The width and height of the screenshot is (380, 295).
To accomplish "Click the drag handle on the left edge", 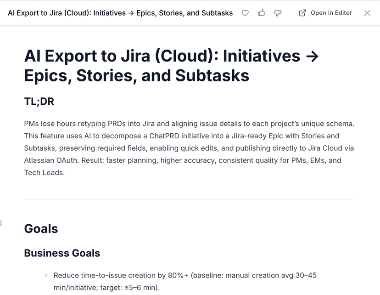I will click(2, 222).
